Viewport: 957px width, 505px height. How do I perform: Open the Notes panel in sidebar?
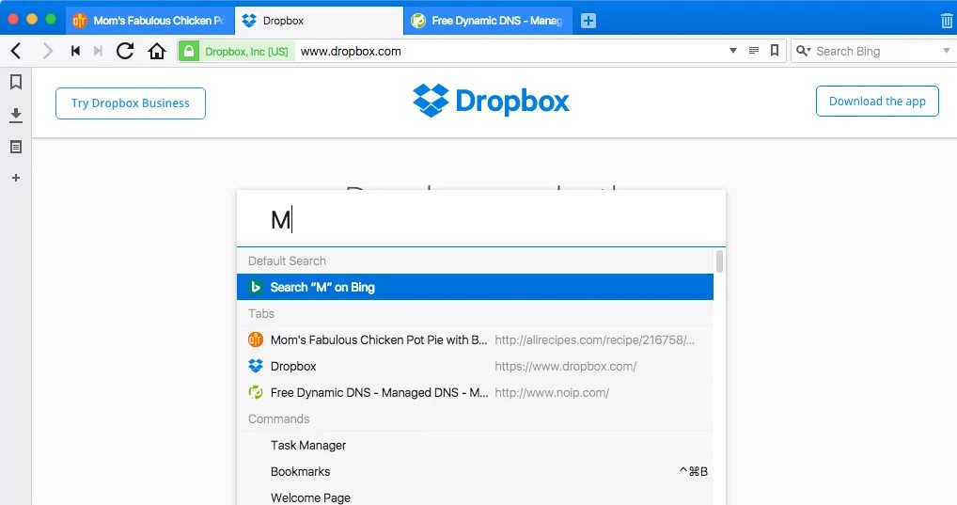click(16, 147)
